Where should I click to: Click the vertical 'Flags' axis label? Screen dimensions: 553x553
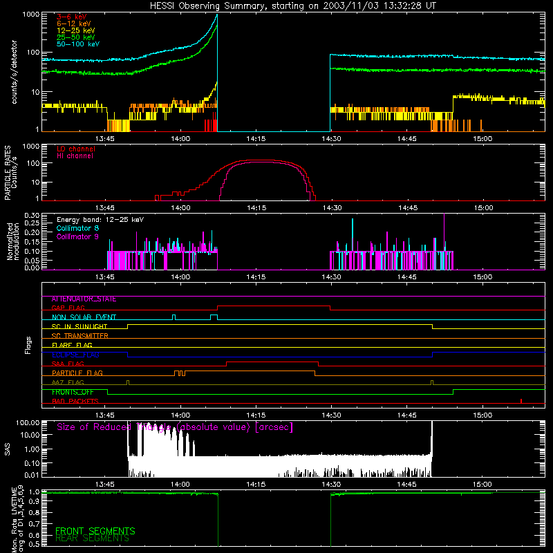pos(28,345)
